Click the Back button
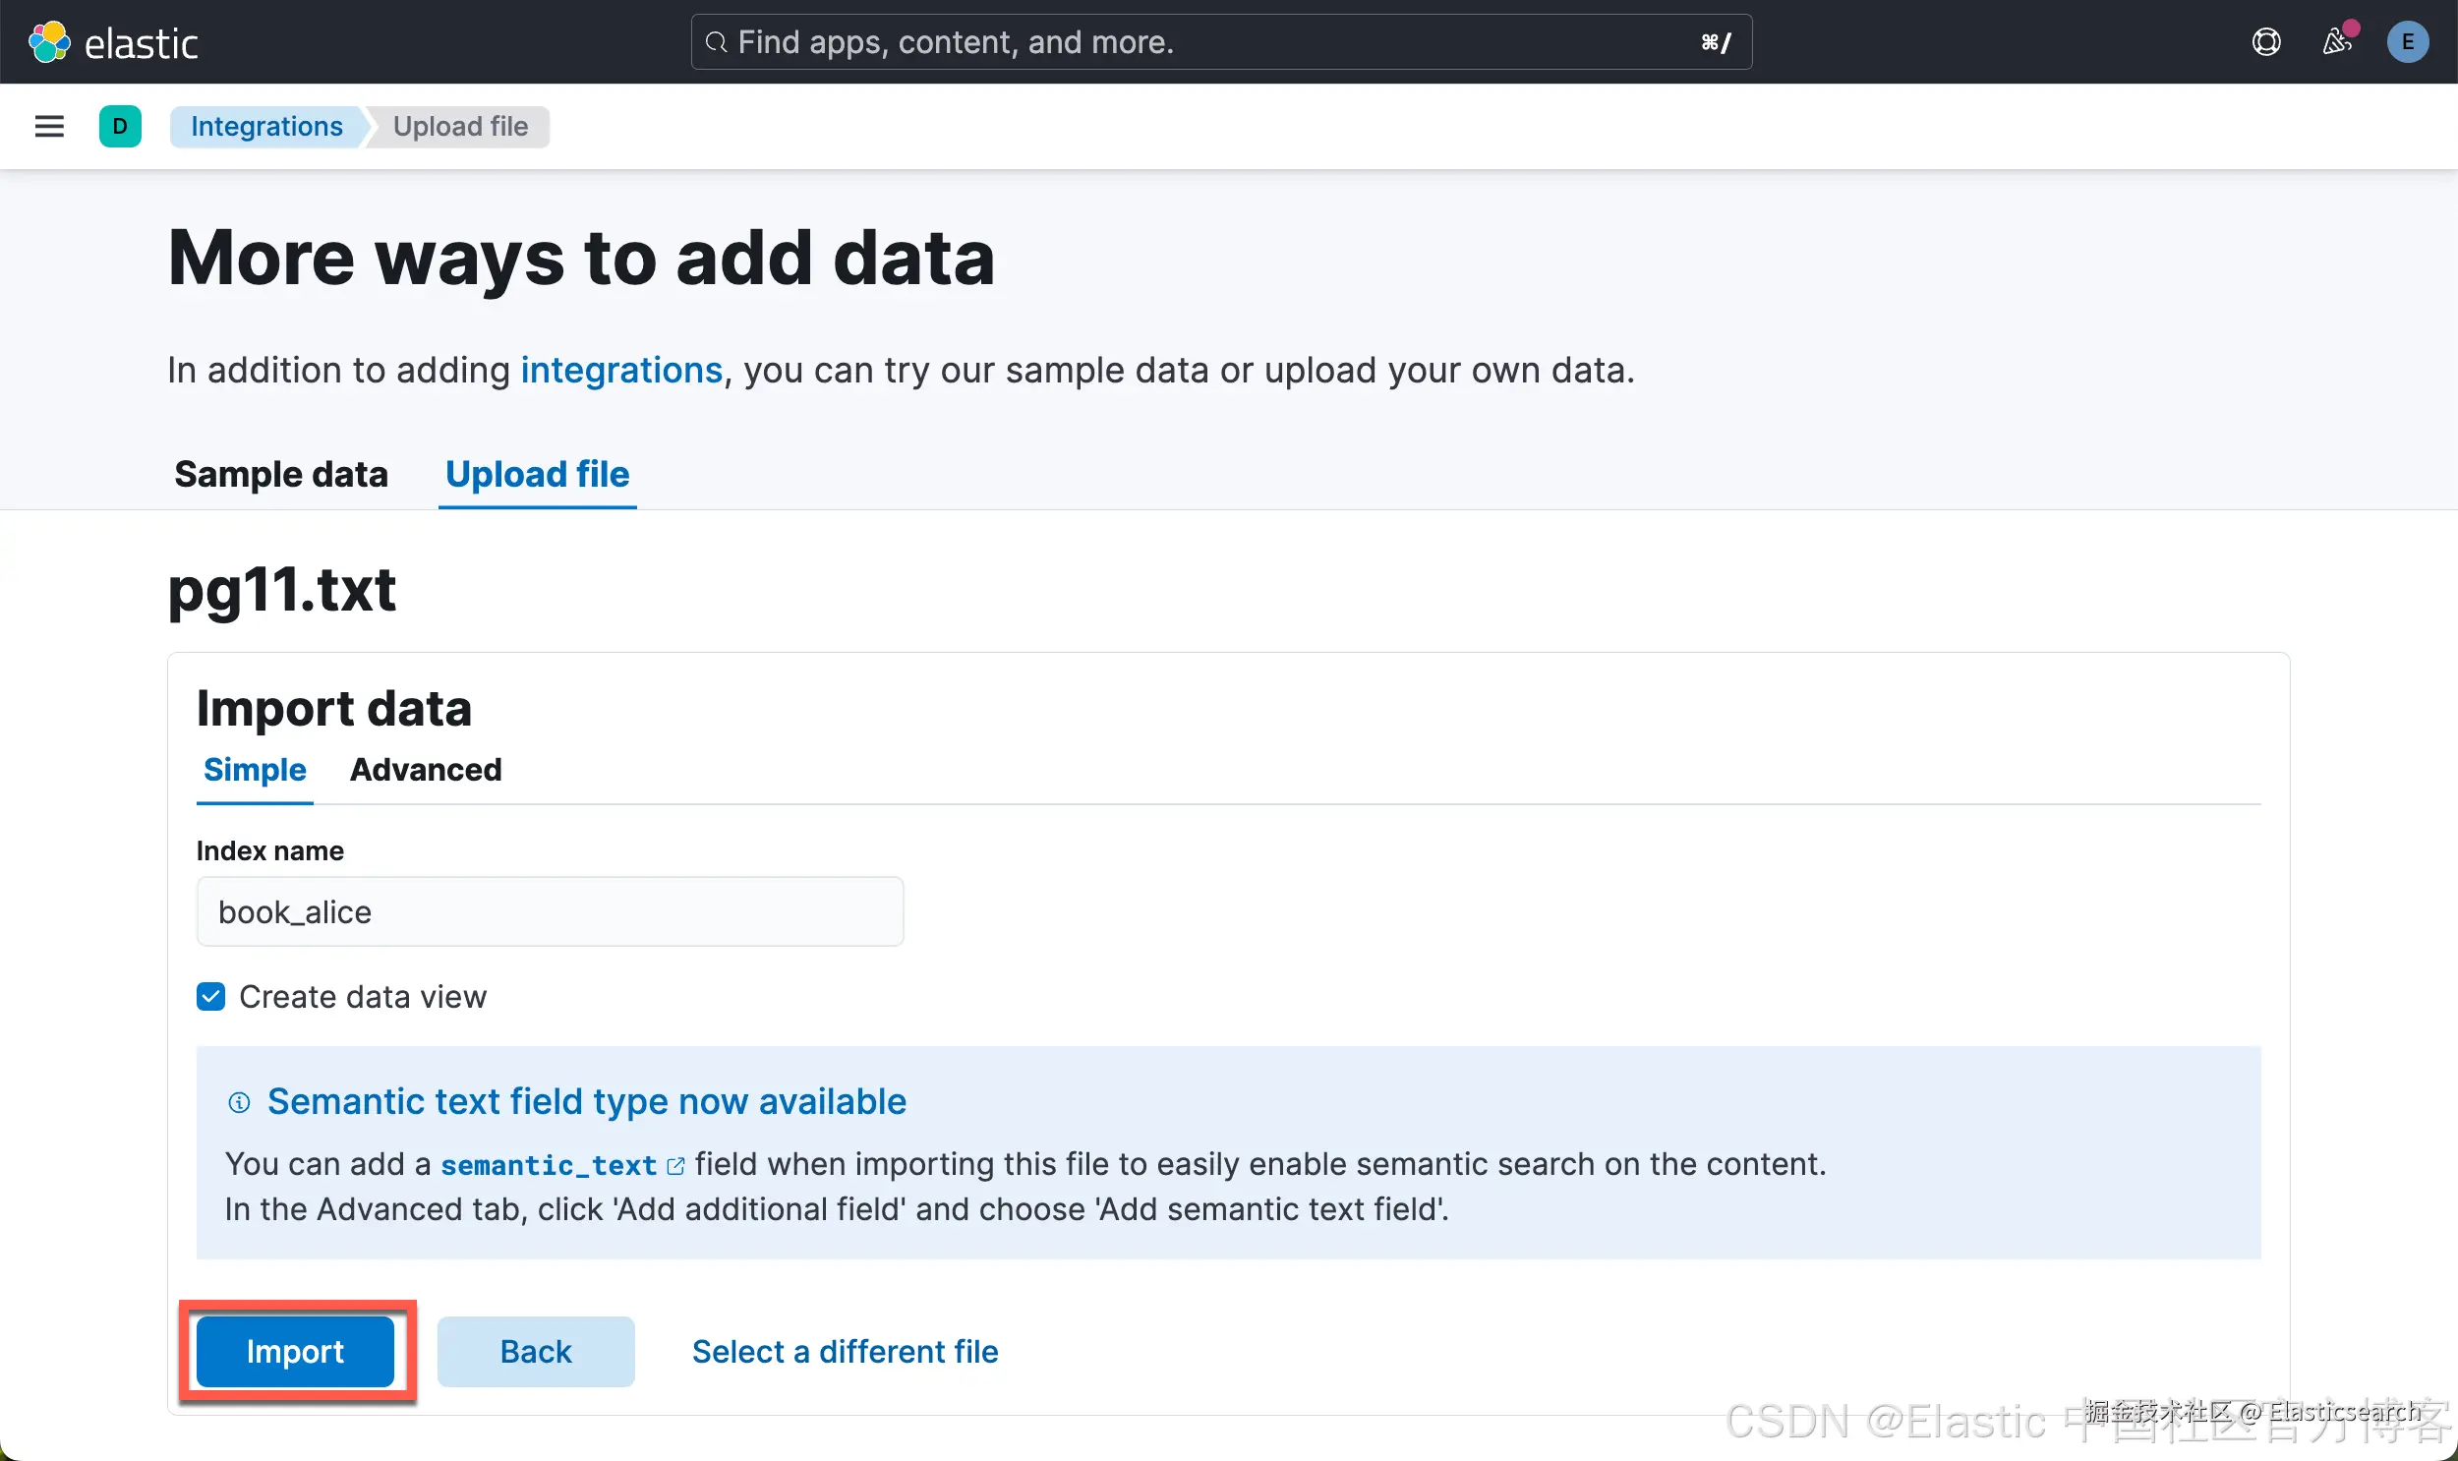Image resolution: width=2458 pixels, height=1461 pixels. click(x=536, y=1352)
